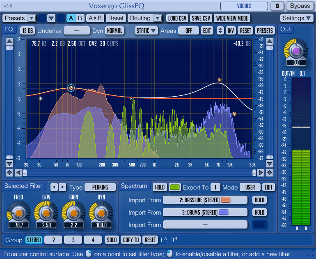Copy state A to B
316x259 pixels.
click(95, 18)
